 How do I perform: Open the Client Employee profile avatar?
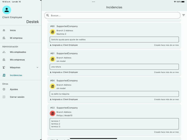(x=7, y=10)
